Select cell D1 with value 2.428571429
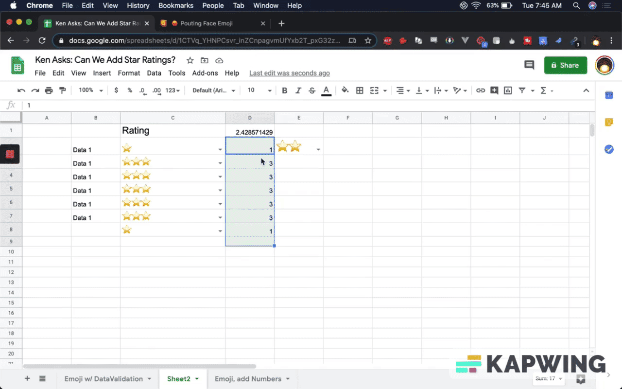Viewport: 622px width, 389px height. (250, 131)
